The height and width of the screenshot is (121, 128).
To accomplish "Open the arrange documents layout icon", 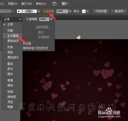I will point(65,4).
